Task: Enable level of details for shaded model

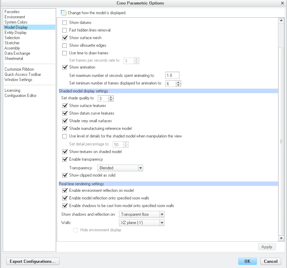Action: (x=64, y=136)
